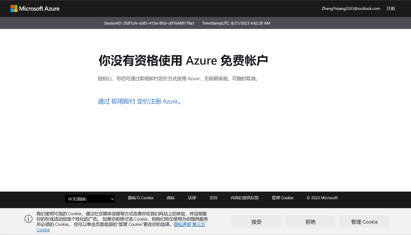Image resolution: width=411 pixels, height=235 pixels.
Task: Open the 商标 footer link
Action: click(171, 198)
